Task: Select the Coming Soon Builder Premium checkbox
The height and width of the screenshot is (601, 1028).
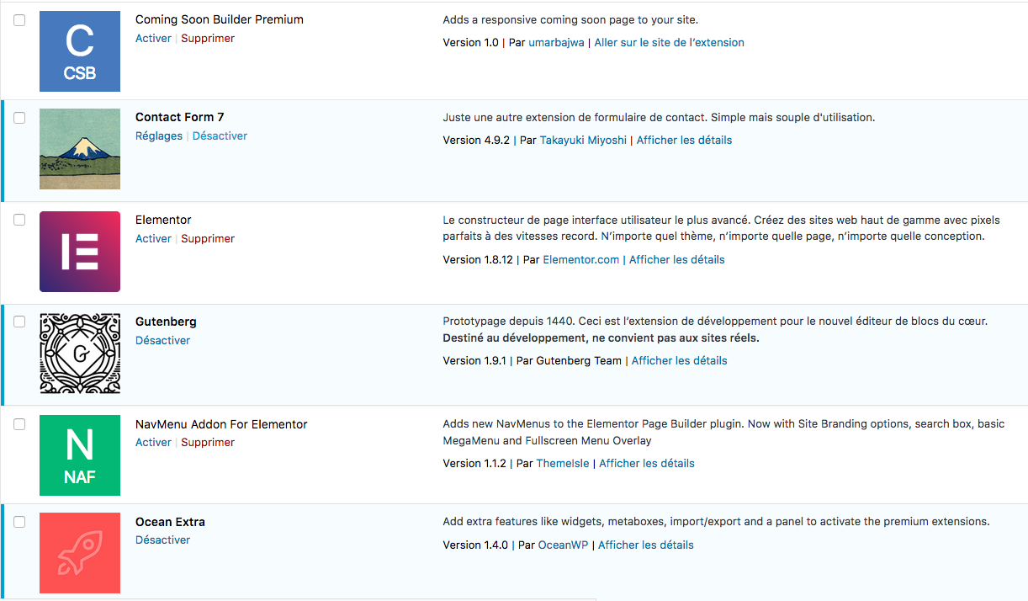Action: [19, 20]
